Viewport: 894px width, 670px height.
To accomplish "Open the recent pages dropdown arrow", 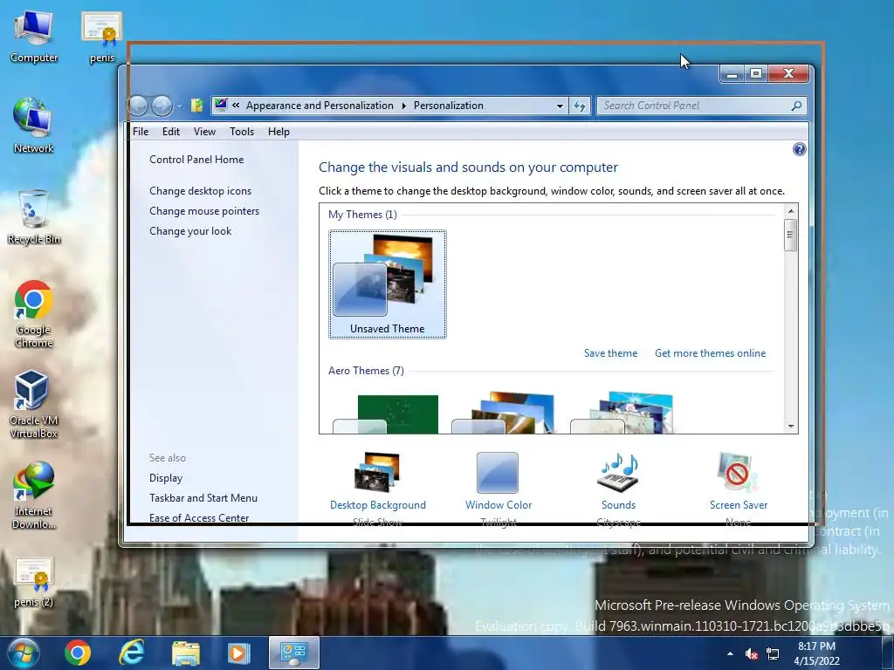I will tap(179, 106).
